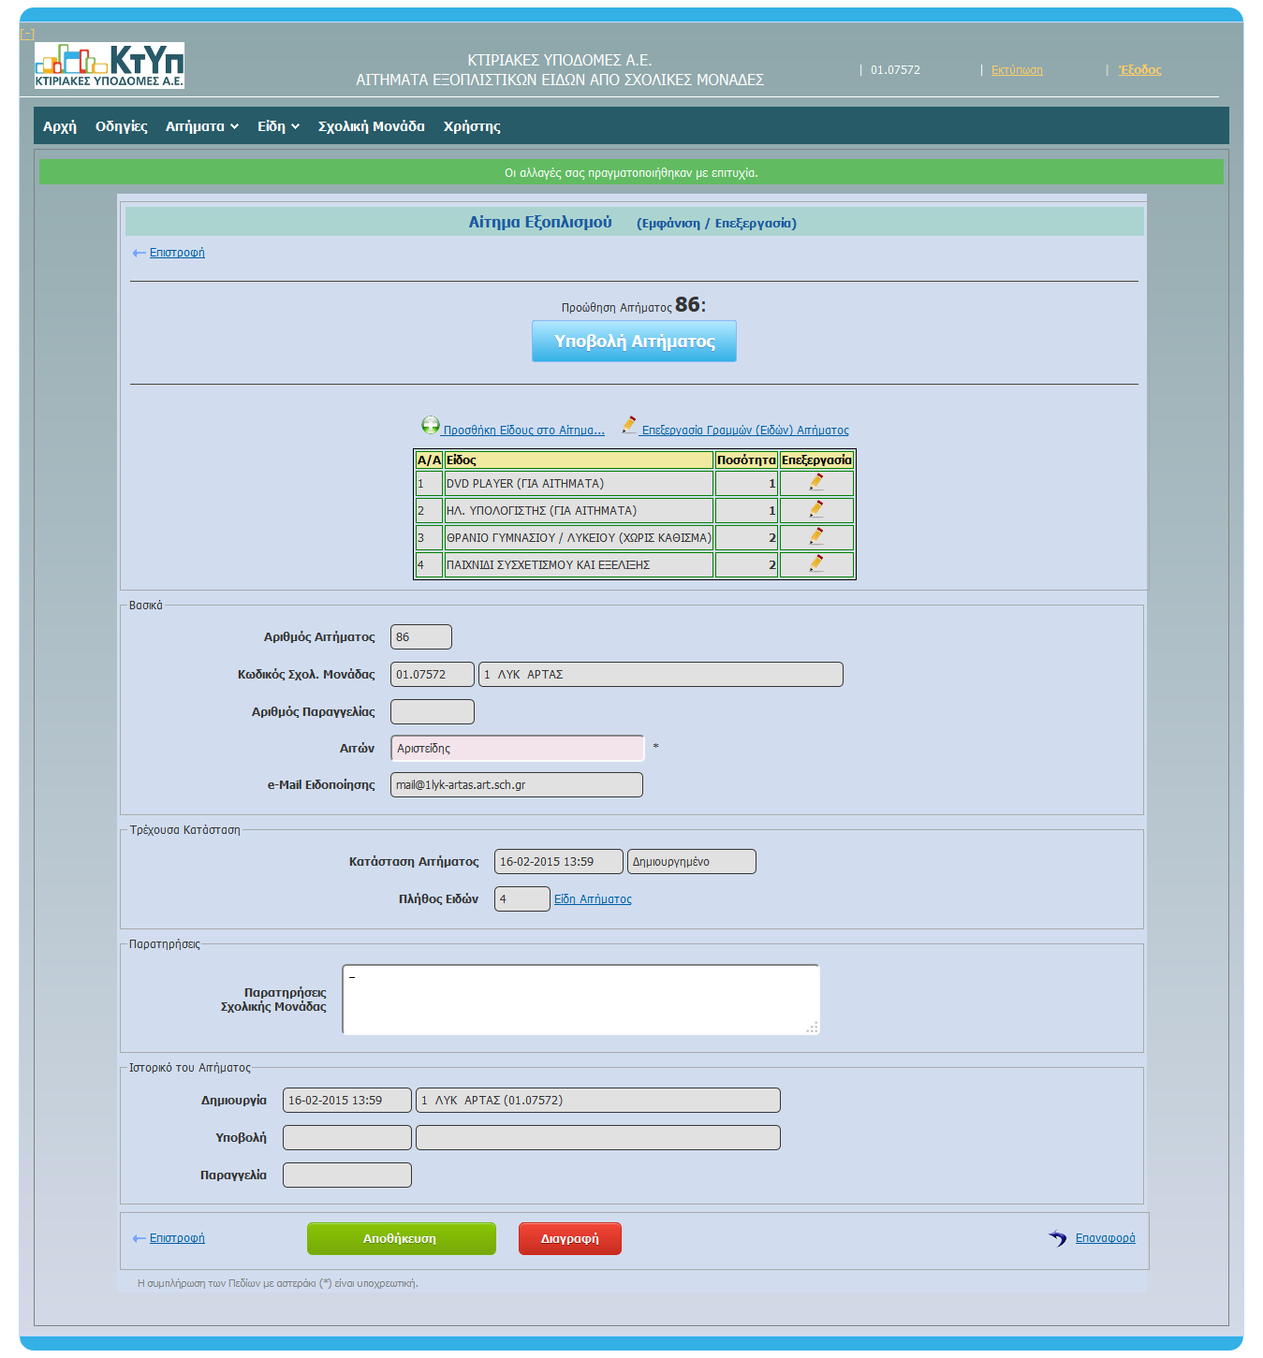
Task: Click the Δημιουργημένο status field
Action: click(x=692, y=861)
